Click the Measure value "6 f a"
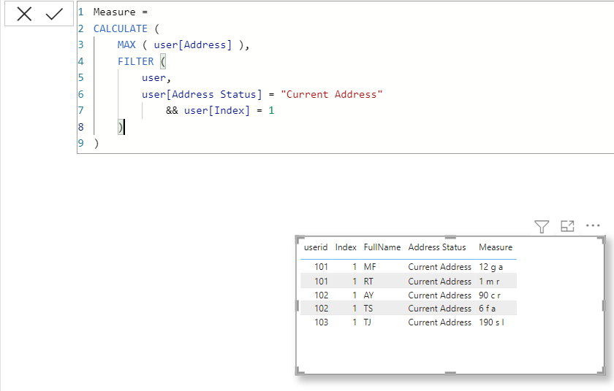The height and width of the screenshot is (391, 614). tap(487, 309)
